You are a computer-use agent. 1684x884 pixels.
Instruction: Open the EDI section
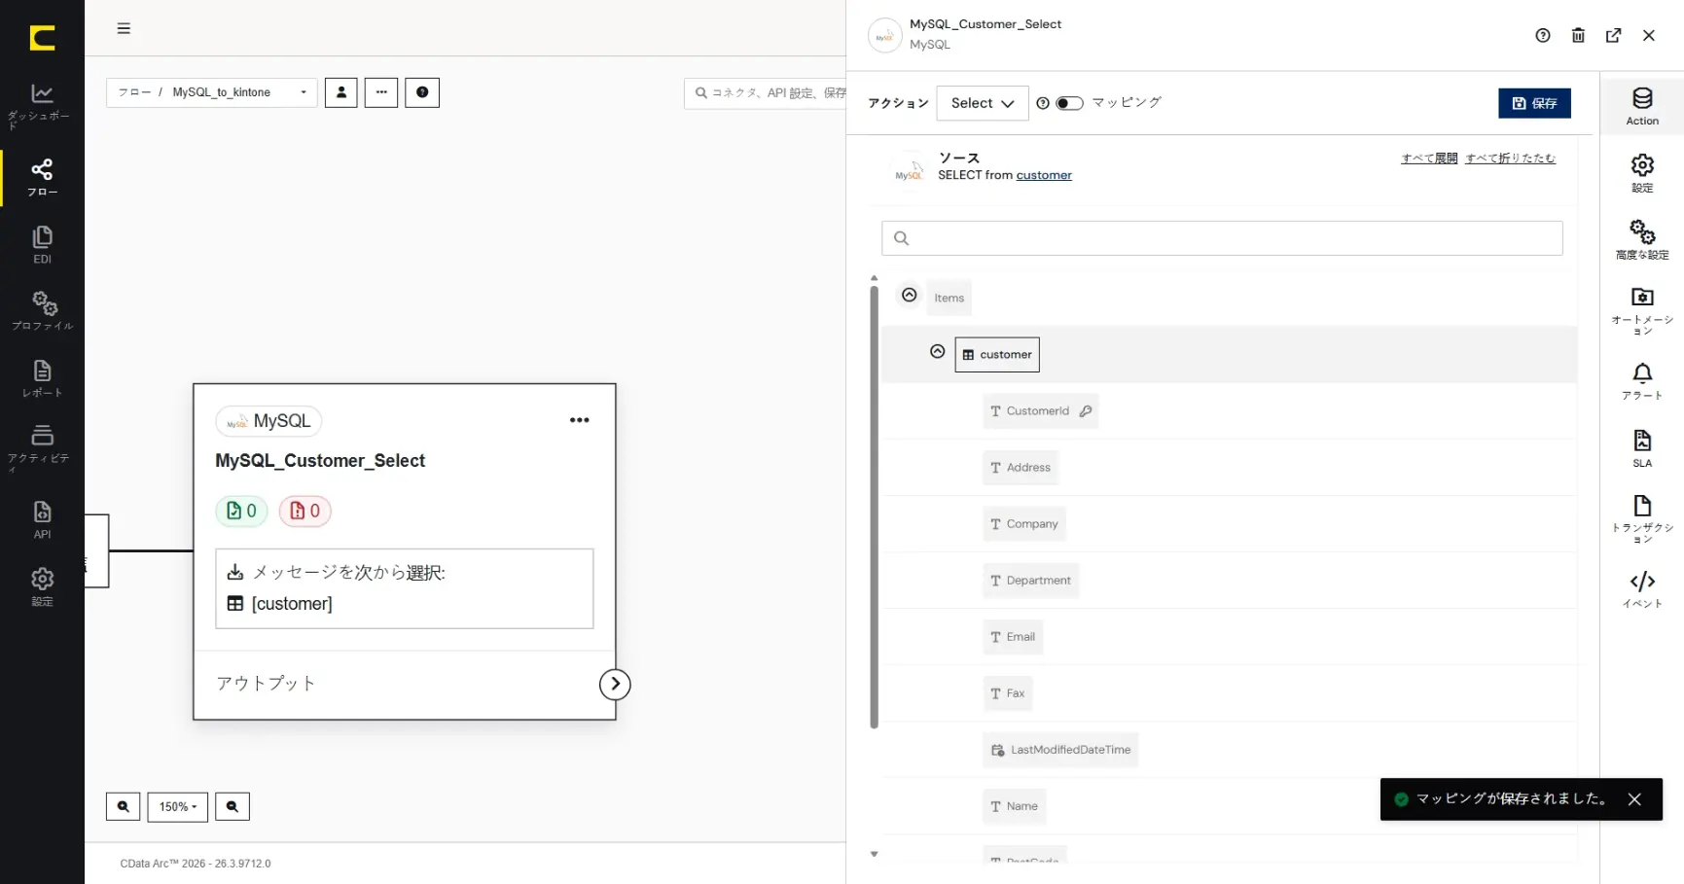[42, 245]
